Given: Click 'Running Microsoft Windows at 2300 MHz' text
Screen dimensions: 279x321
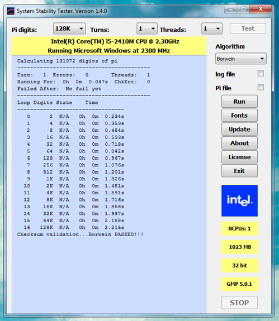Looking at the screenshot, I should click(109, 51).
